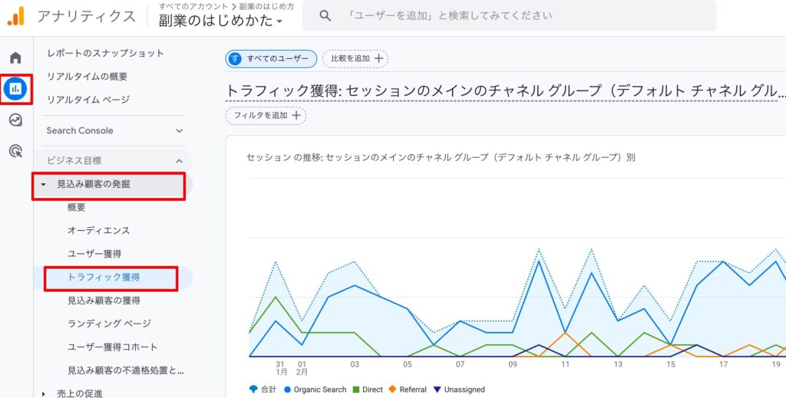Click the plus icon in 比較を追加
The image size is (786, 398).
click(x=378, y=58)
